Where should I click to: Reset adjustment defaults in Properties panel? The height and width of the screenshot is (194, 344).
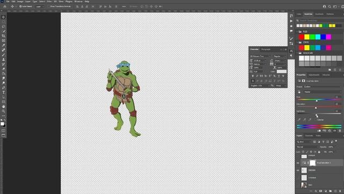point(329,131)
